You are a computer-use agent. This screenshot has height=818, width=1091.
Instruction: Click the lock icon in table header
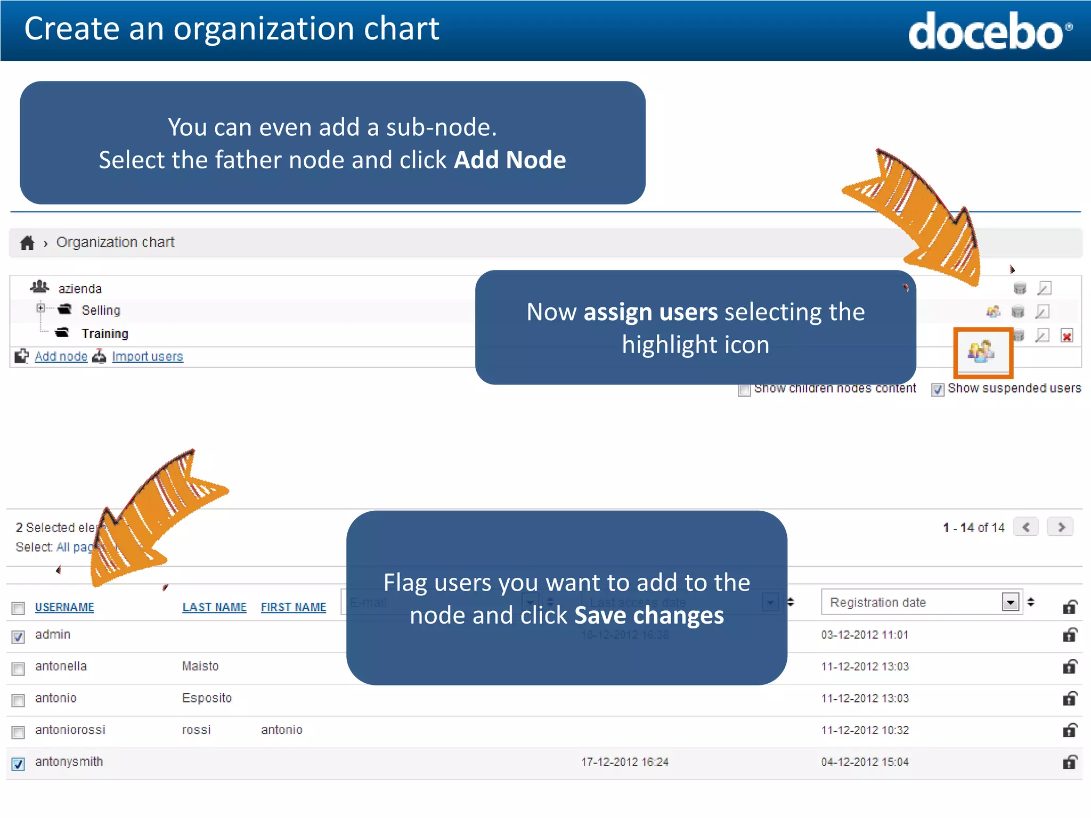[1070, 607]
